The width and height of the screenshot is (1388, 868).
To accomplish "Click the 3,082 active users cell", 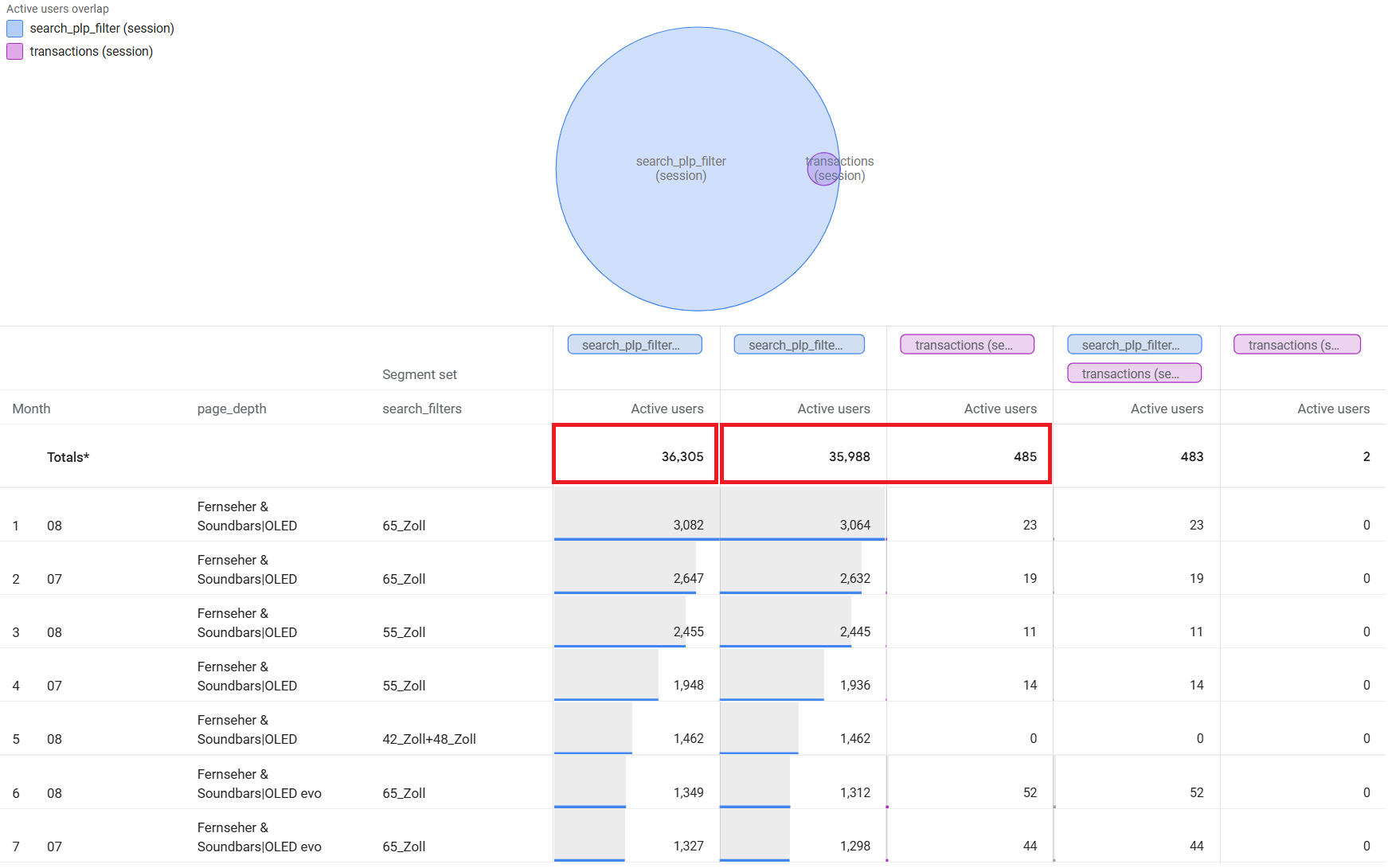I will click(x=688, y=525).
